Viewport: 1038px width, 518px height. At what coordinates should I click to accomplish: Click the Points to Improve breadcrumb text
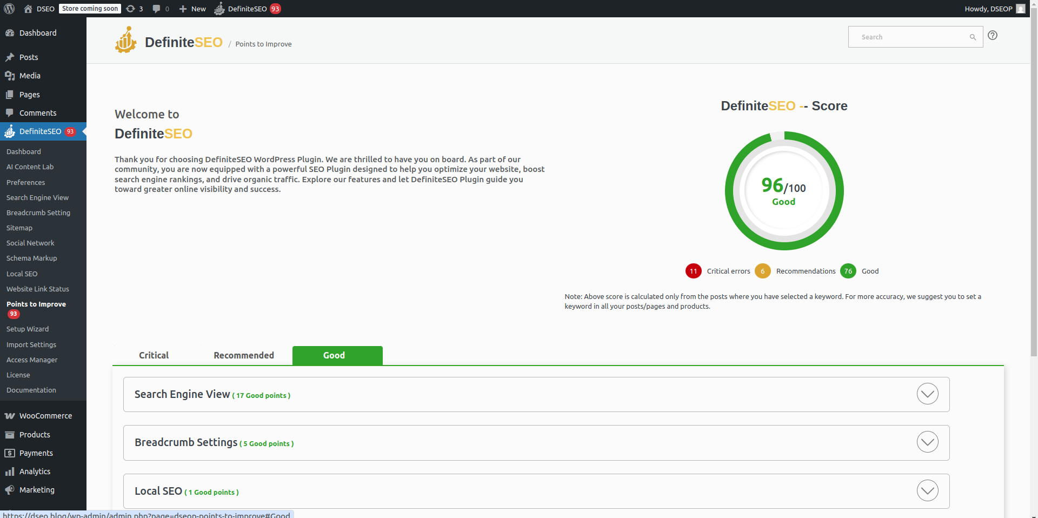[x=263, y=44]
